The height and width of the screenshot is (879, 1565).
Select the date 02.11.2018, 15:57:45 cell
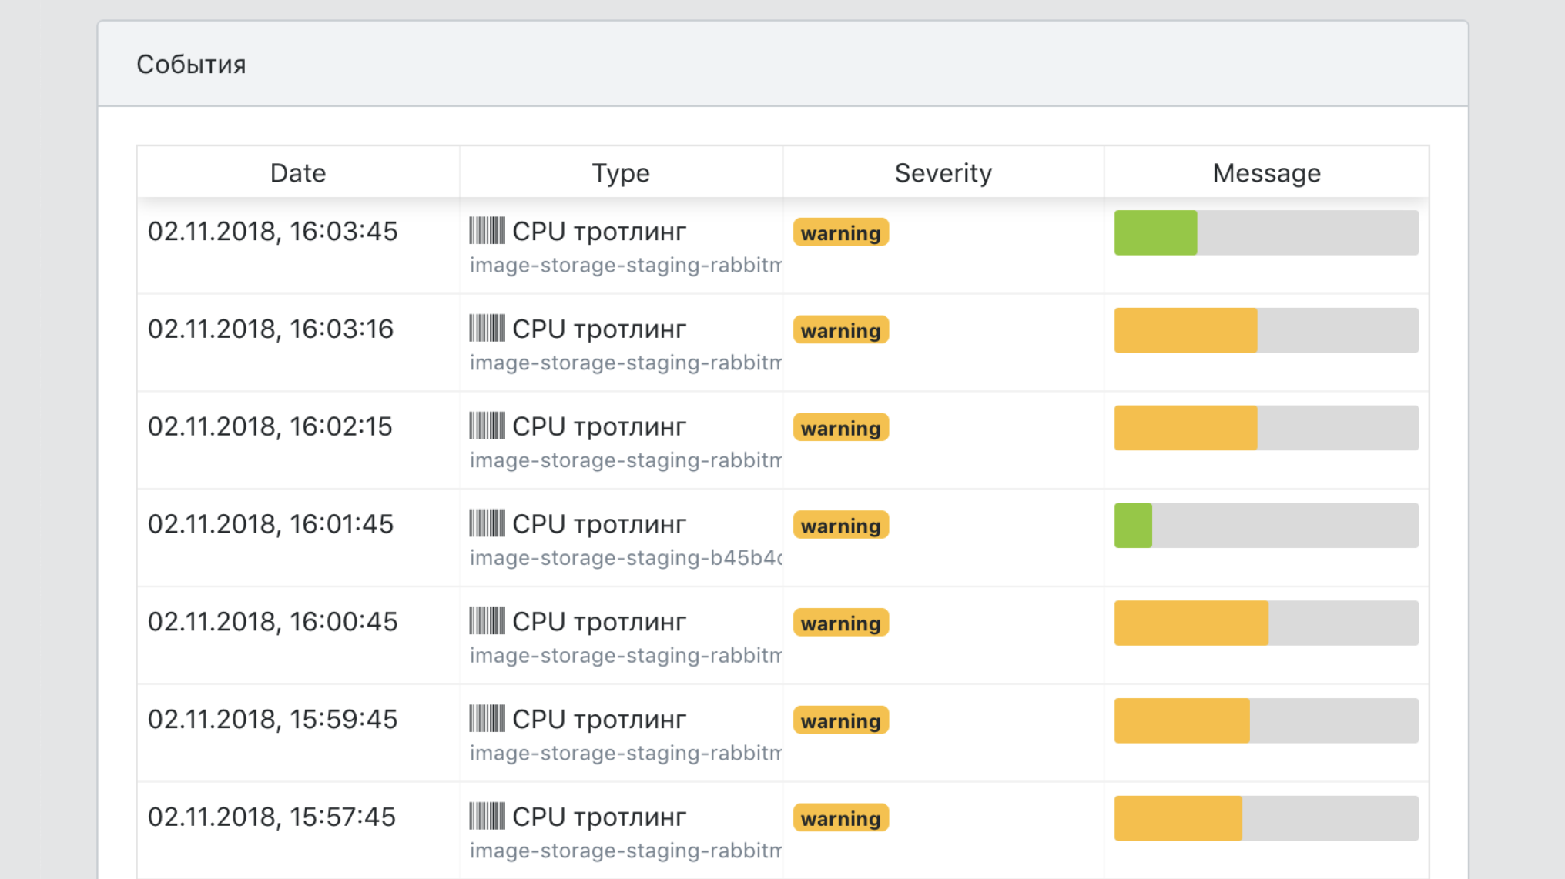point(271,817)
